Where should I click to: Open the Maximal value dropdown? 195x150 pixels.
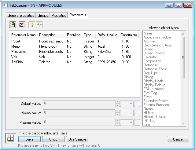127,123
